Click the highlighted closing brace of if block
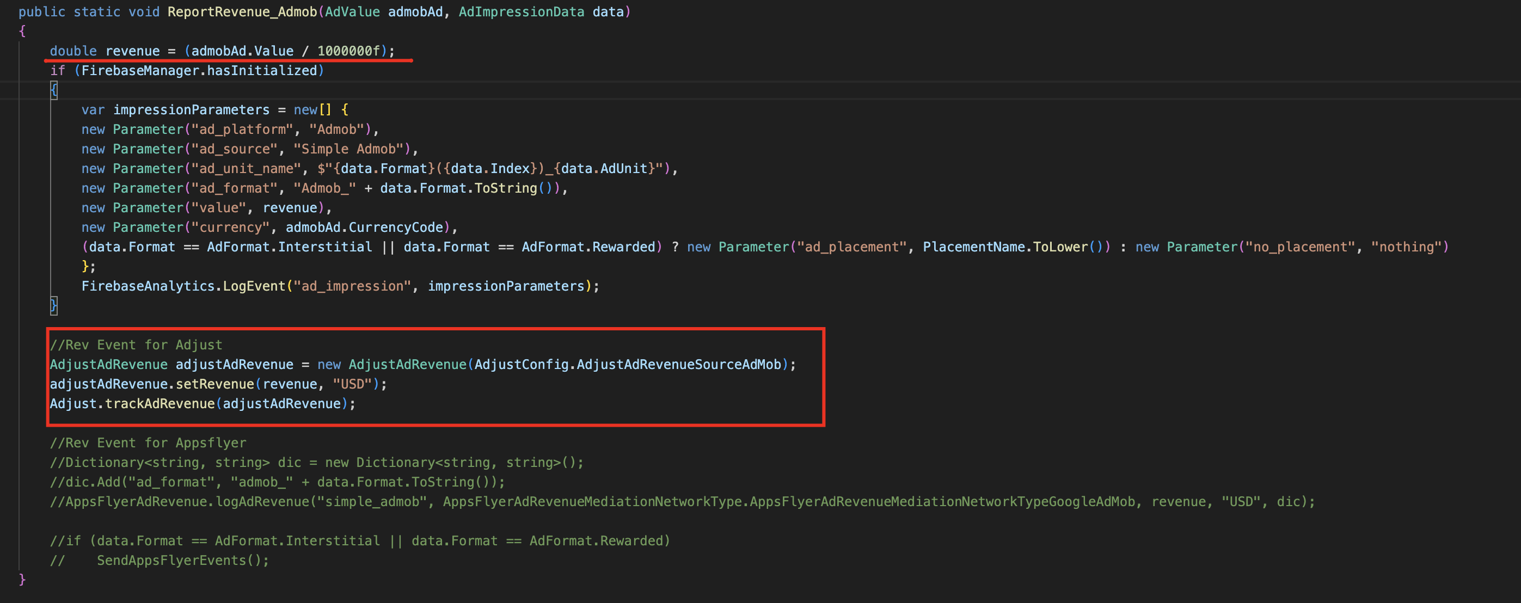 coord(54,305)
